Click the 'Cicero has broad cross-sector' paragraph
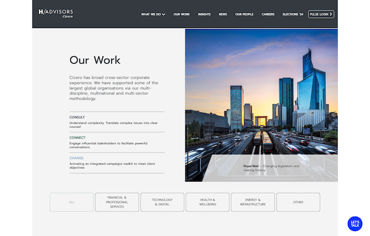Screen dimensions: 370x236 [x=113, y=88]
